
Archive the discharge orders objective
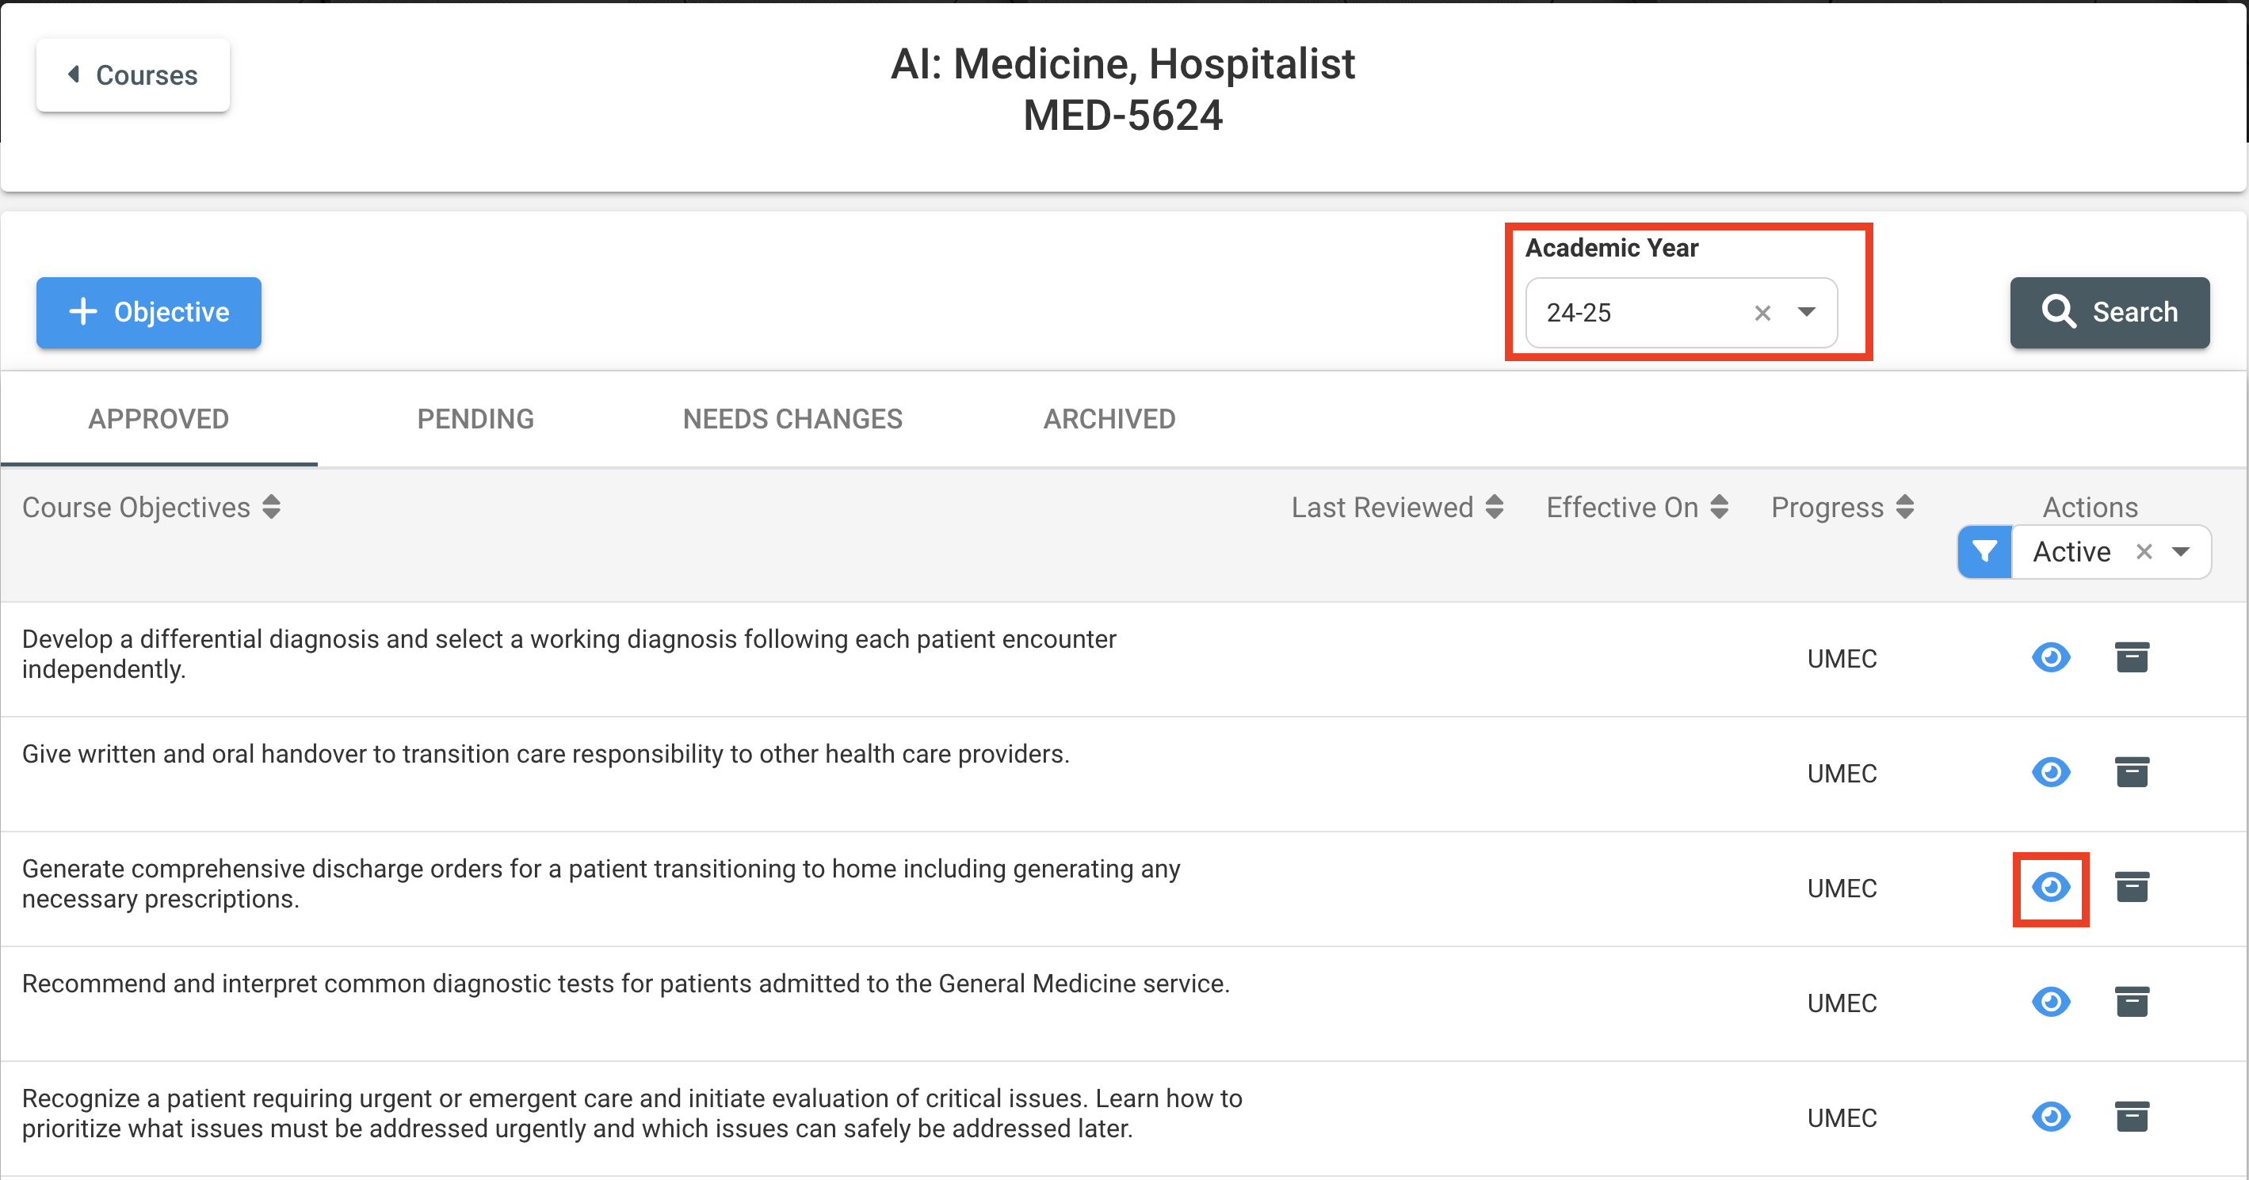point(2132,888)
